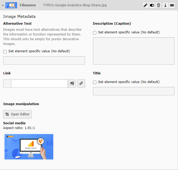Click the TYPO3-Google-Analytics-Blog-Share.jpg filename

(75, 5)
